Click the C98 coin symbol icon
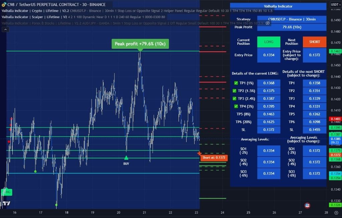The height and width of the screenshot is (218, 342). 4,4
